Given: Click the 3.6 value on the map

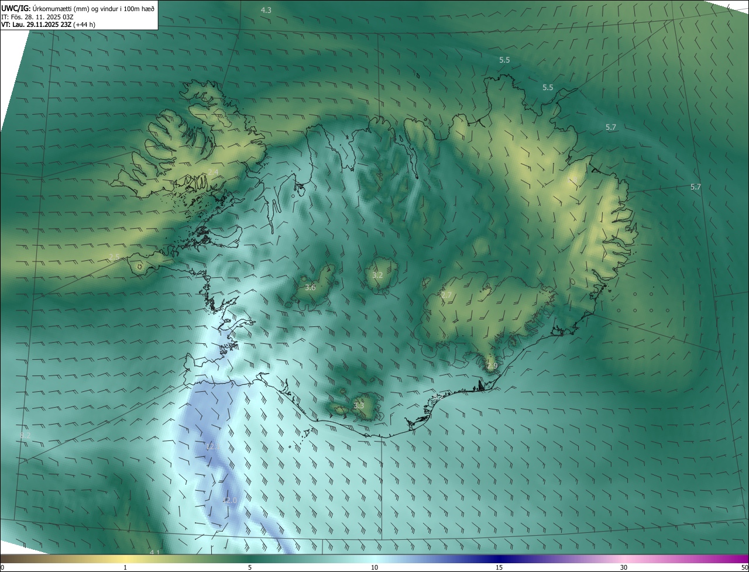Looking at the screenshot, I should [x=310, y=287].
